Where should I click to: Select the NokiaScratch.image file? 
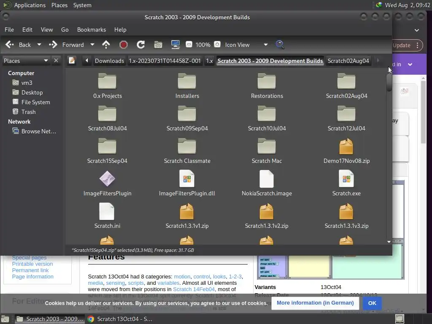(267, 184)
